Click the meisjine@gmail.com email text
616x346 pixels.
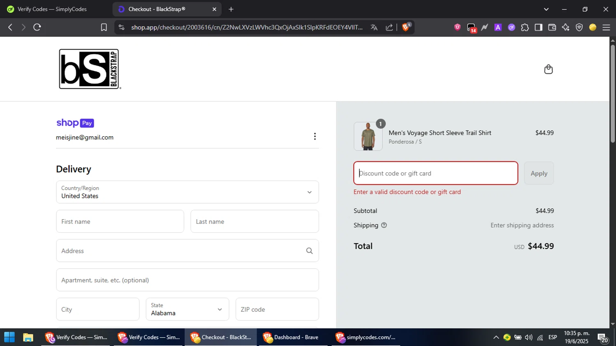[85, 137]
